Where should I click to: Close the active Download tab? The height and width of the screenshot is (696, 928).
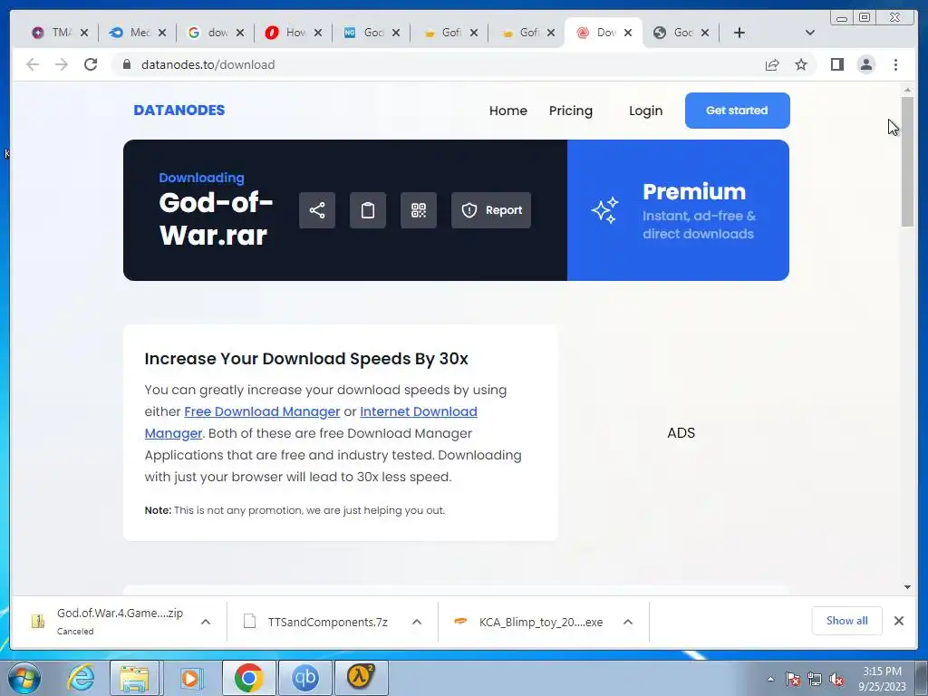628,33
